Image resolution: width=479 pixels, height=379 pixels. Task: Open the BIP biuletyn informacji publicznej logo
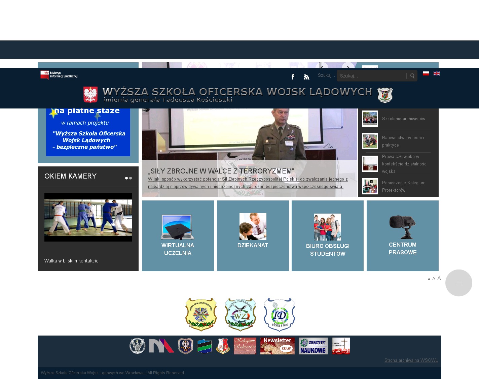[59, 75]
